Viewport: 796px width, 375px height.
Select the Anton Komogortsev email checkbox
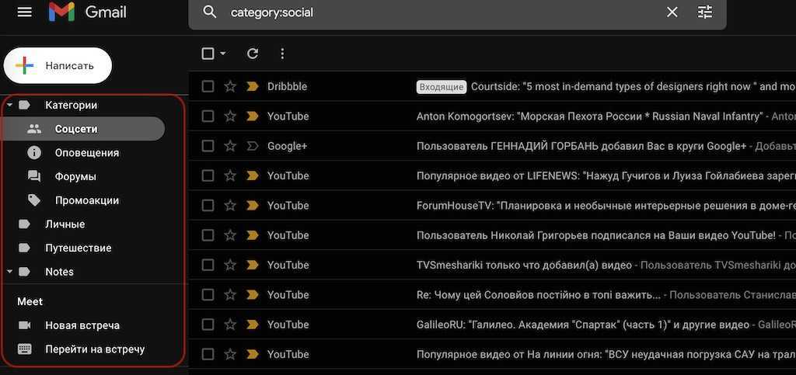tap(208, 116)
